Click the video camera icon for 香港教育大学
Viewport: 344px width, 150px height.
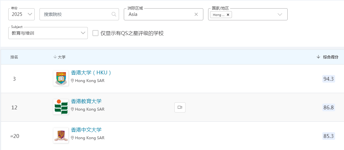180,107
